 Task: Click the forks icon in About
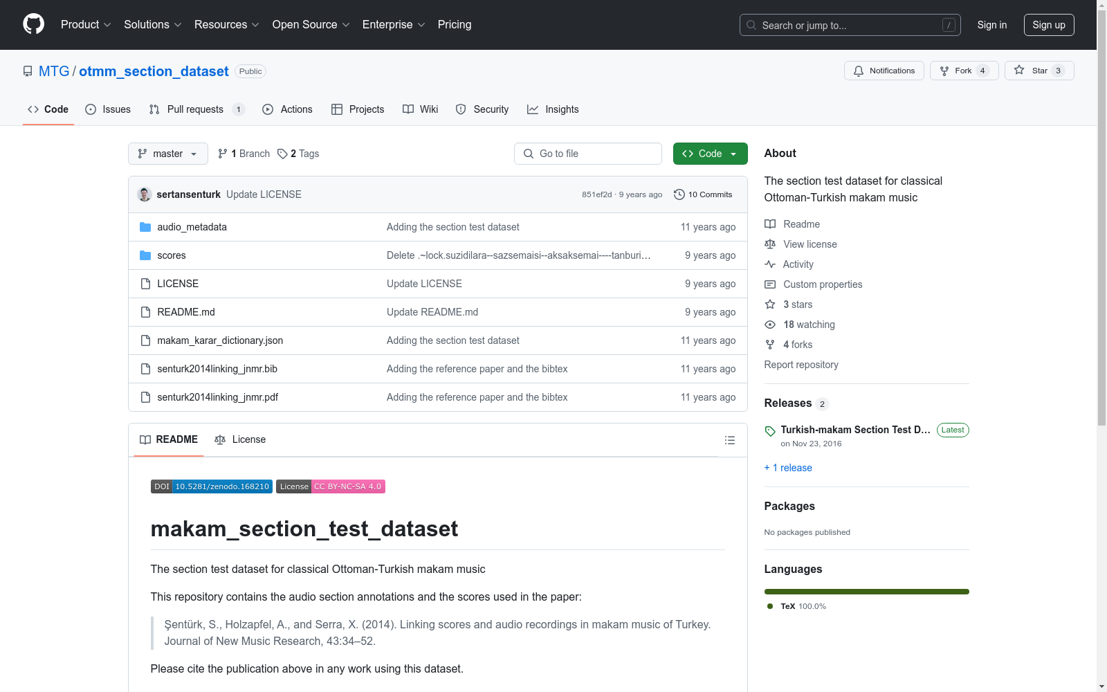[x=770, y=345]
